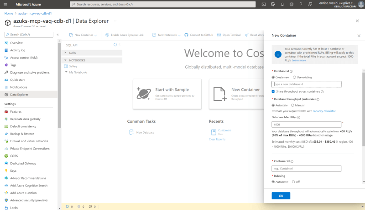Open the New Container dropdown arrow

pos(95,35)
